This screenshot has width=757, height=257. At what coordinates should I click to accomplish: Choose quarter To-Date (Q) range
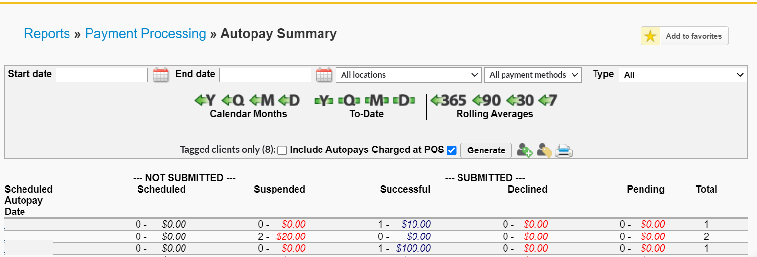point(349,100)
